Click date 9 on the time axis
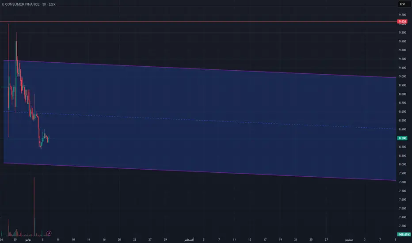Viewport: 412px width, 243px height. [x=395, y=239]
